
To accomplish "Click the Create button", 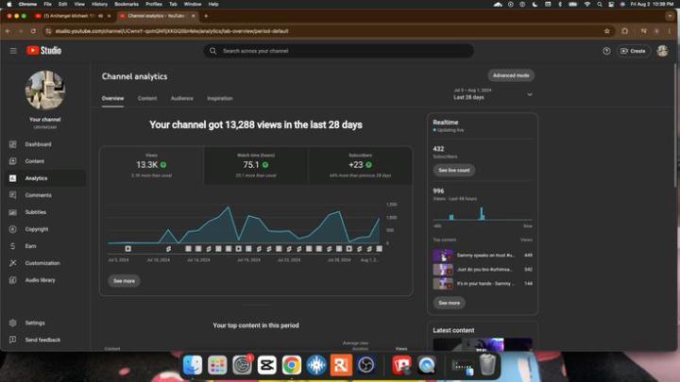I will click(x=633, y=51).
